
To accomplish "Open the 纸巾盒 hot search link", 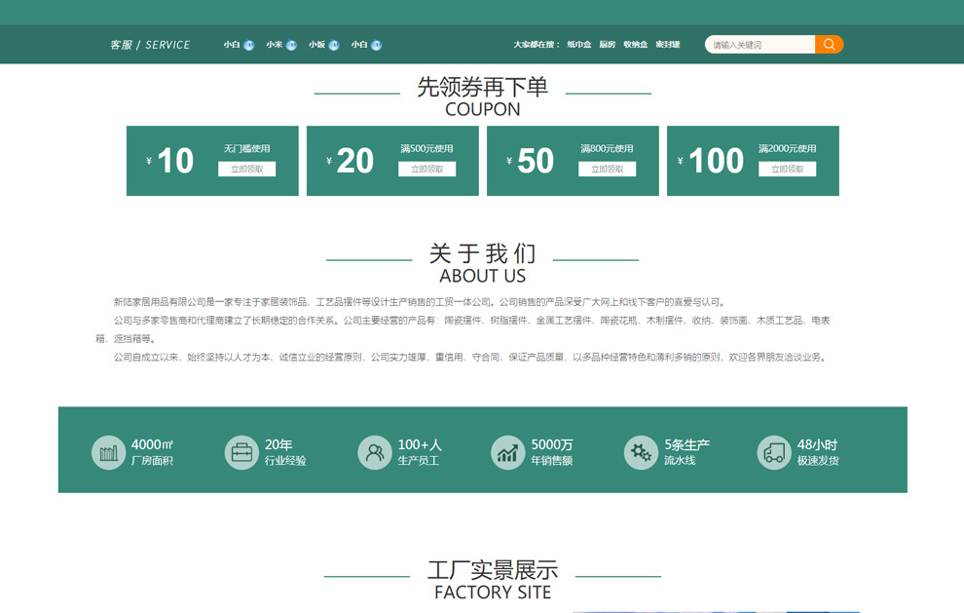I will point(578,44).
